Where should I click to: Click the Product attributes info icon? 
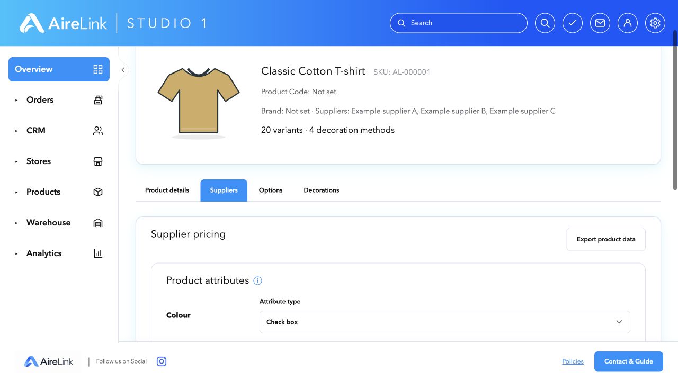pyautogui.click(x=258, y=281)
